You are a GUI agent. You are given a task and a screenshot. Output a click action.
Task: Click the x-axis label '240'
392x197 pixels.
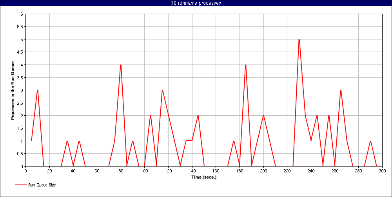(x=311, y=171)
